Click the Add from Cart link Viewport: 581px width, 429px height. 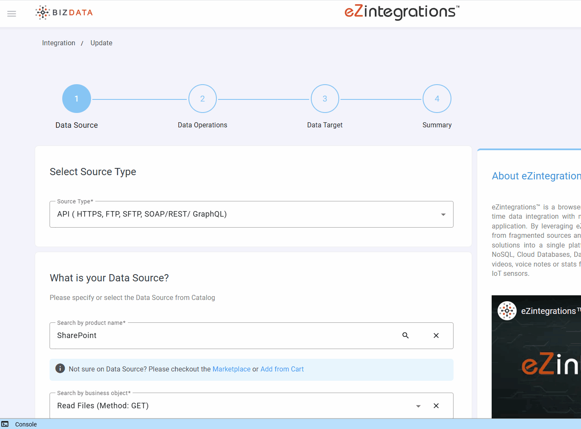point(282,369)
